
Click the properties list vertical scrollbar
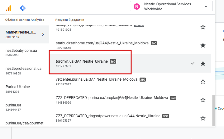pyautogui.click(x=213, y=110)
